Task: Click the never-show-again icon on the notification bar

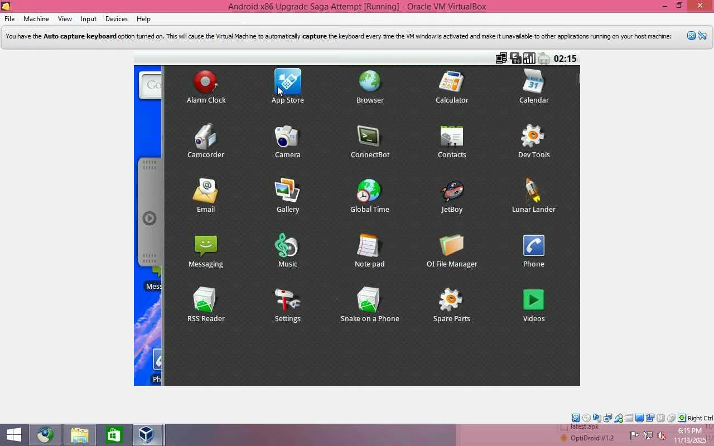Action: (x=702, y=36)
